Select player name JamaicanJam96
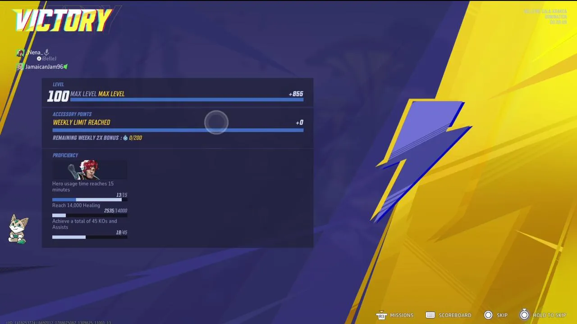The width and height of the screenshot is (577, 324). pyautogui.click(x=44, y=67)
